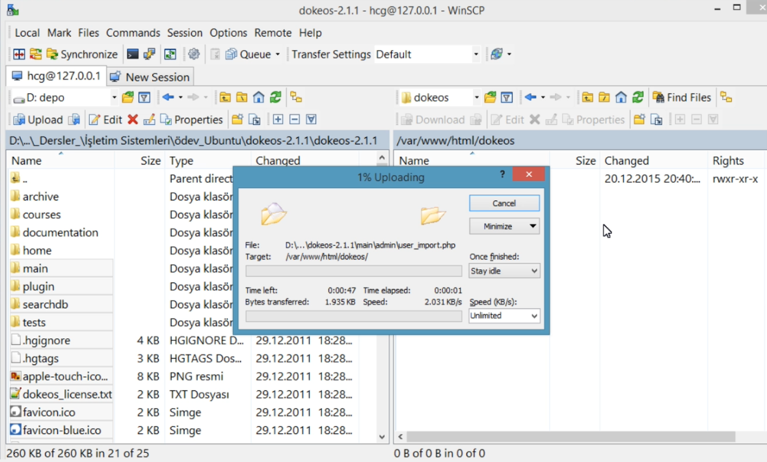Select dokeos_license.txt file
The image size is (767, 462).
pyautogui.click(x=67, y=394)
